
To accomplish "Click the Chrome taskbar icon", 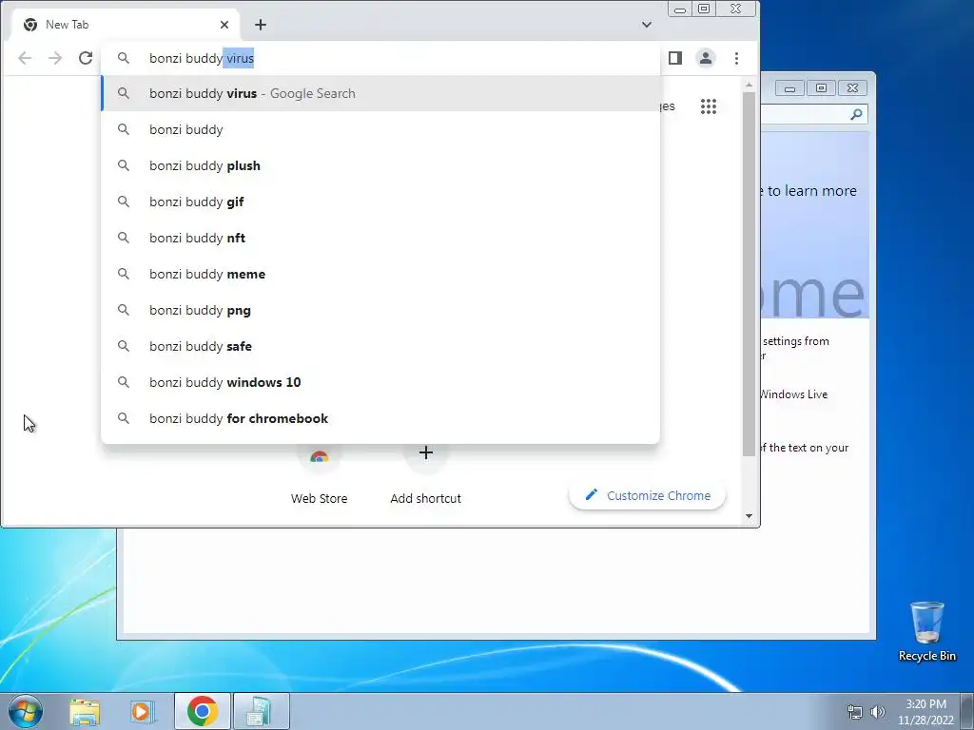I will (x=202, y=711).
